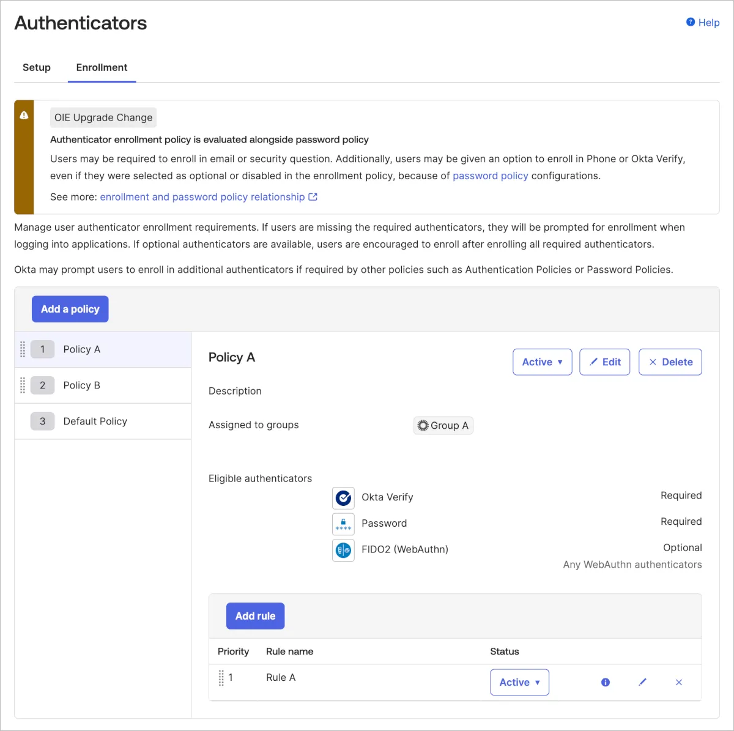The height and width of the screenshot is (731, 734).
Task: Switch to the Setup tab
Action: [x=37, y=67]
